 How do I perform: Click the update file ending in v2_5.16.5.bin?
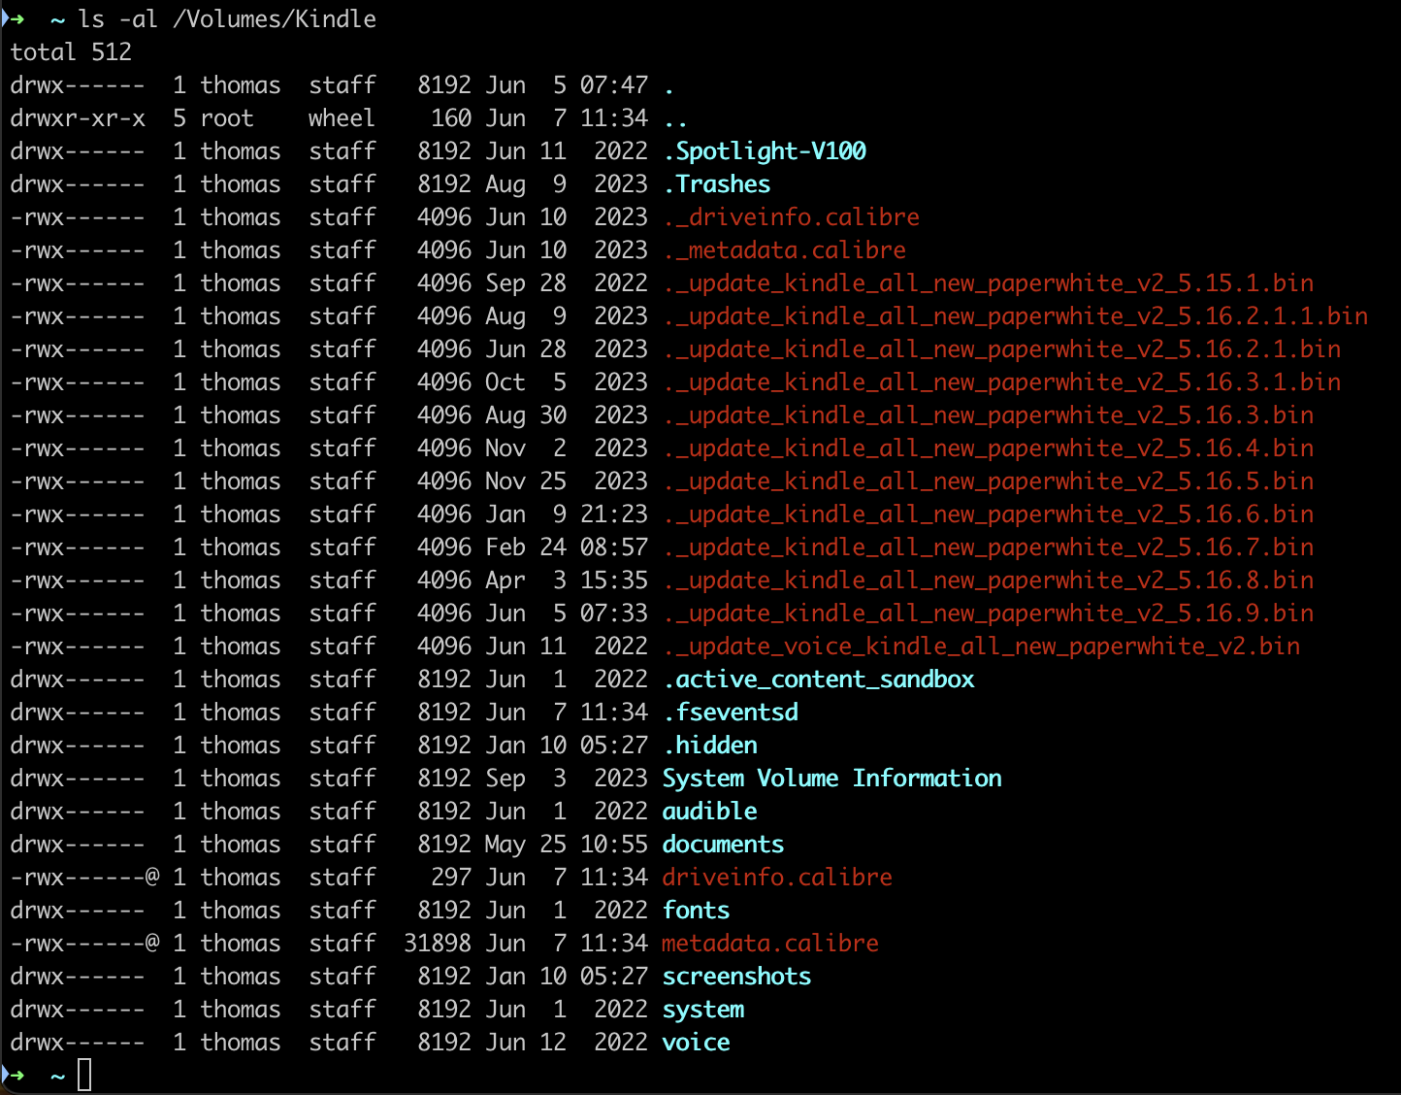[x=989, y=481]
